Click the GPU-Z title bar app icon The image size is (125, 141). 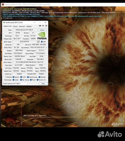[x=4, y=22]
